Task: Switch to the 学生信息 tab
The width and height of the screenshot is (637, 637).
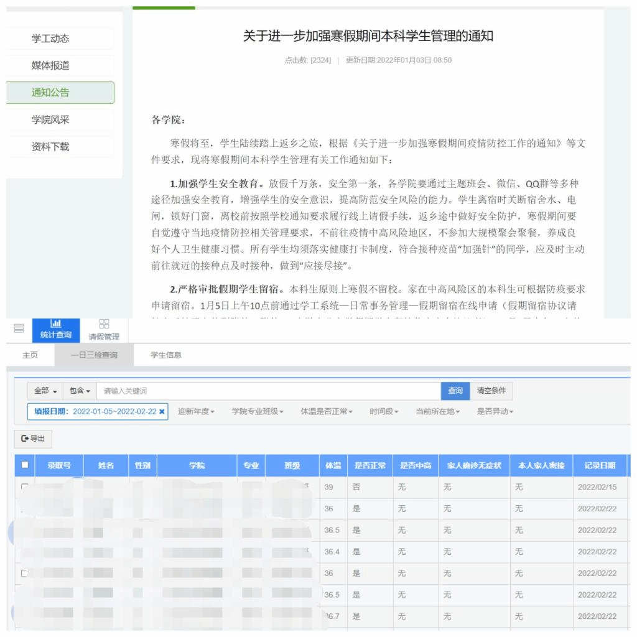Action: point(166,355)
